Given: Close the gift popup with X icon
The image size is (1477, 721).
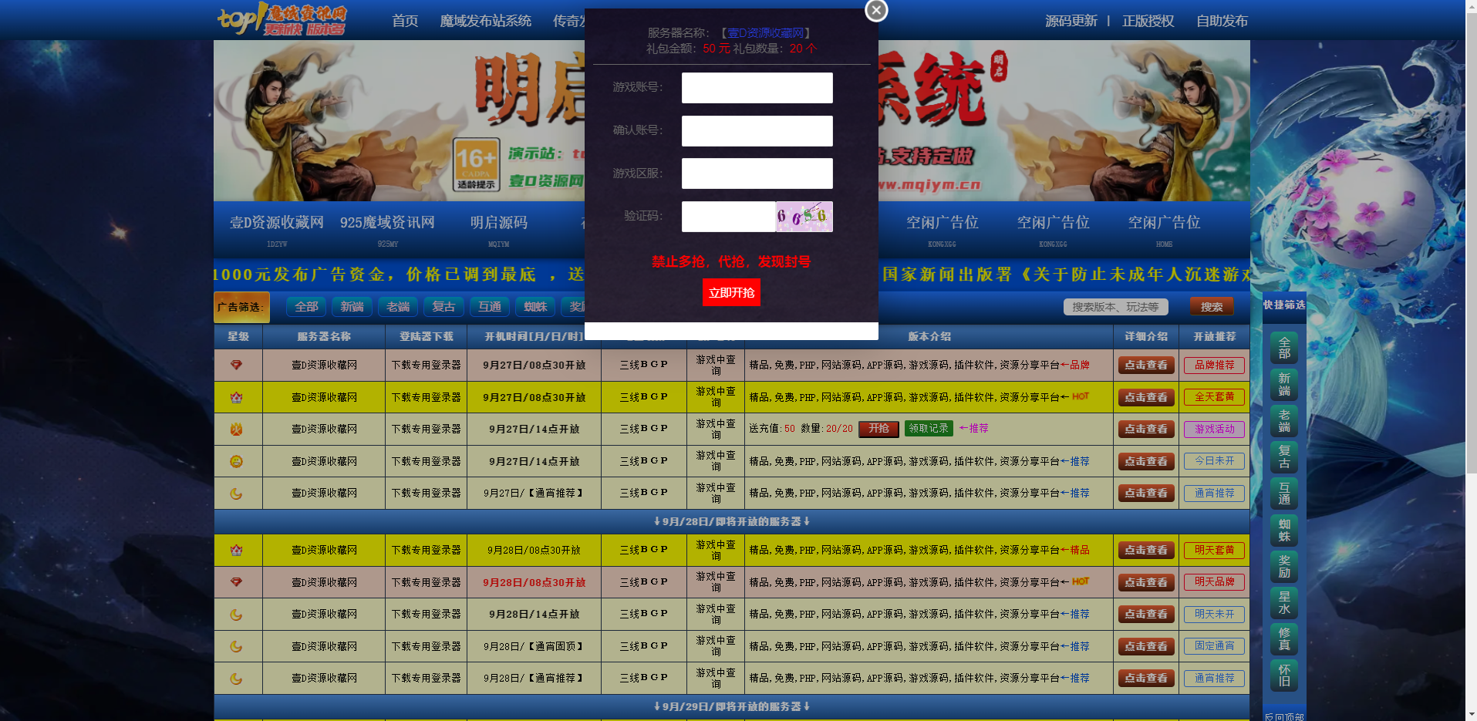Looking at the screenshot, I should [x=876, y=10].
